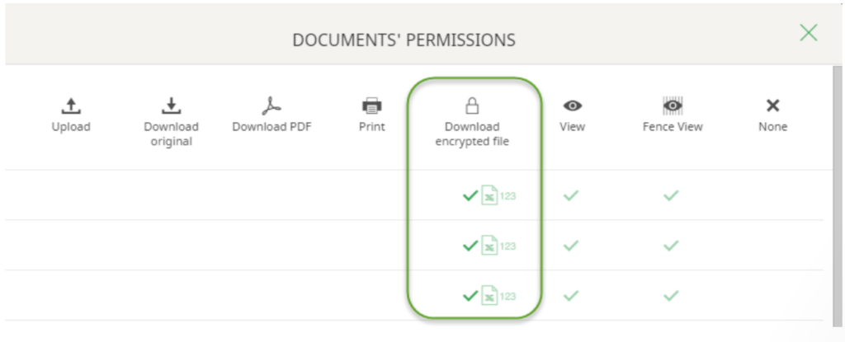The image size is (845, 342).
Task: Click the Excel icon in third row
Action: point(489,296)
